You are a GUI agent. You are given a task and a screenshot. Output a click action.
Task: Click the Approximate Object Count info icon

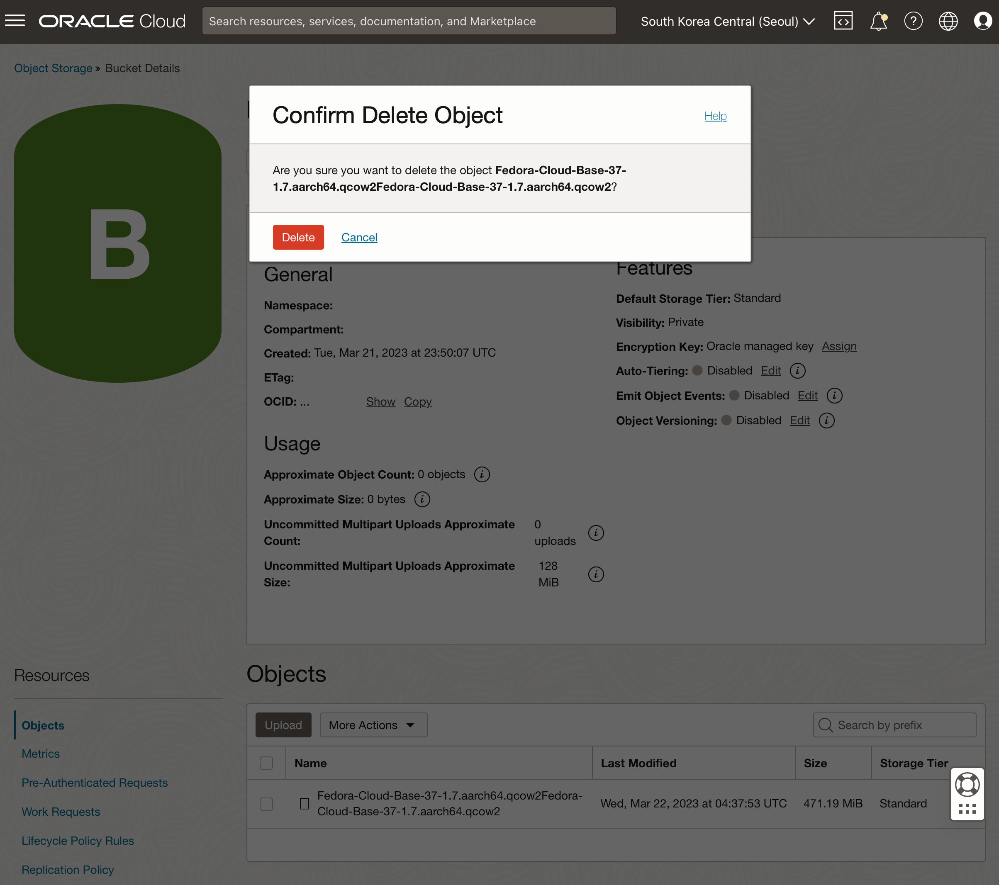(482, 474)
